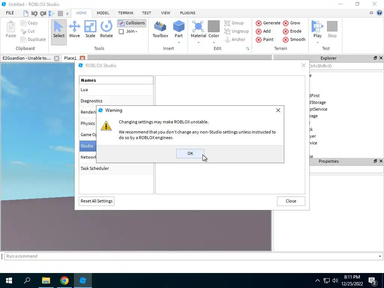Image resolution: width=384 pixels, height=288 pixels.
Task: Click OK in the Warning dialog
Action: tap(190, 153)
